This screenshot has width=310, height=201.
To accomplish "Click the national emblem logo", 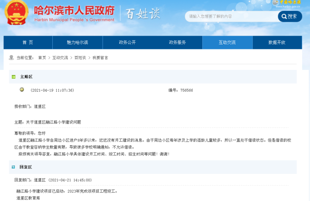I will point(16,13).
